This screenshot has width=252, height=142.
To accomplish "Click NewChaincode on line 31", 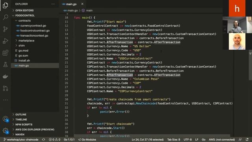I will (x=146, y=103).
